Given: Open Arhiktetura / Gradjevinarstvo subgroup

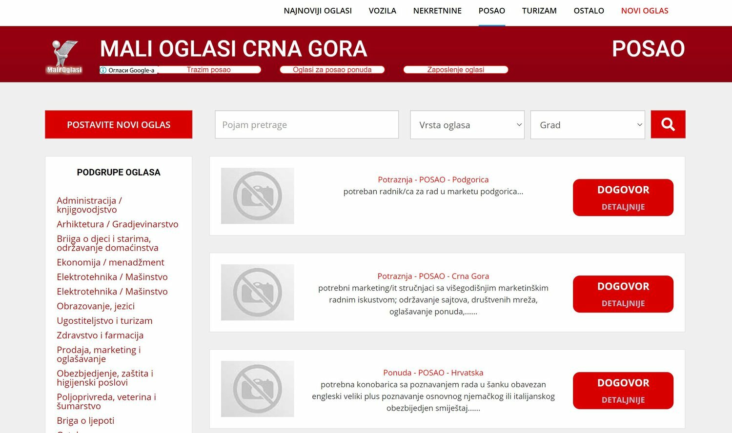Looking at the screenshot, I should pos(118,224).
